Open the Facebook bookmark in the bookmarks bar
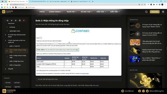Screen dimensions: 167x94 pos(2,7)
